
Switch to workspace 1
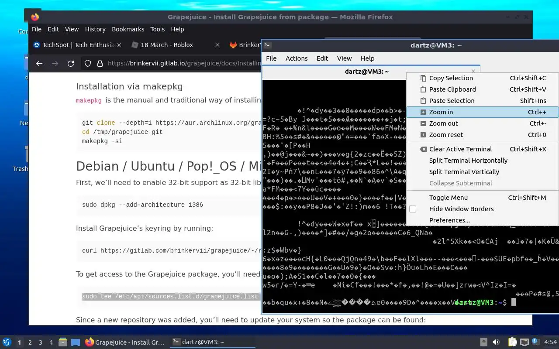19,342
